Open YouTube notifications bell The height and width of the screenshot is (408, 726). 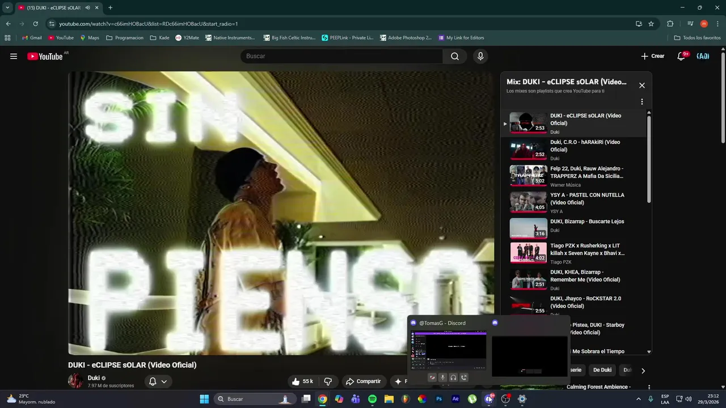click(681, 56)
